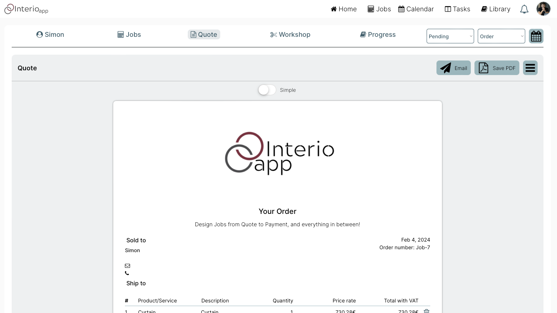Click the 'Total with VAT' column header
Viewport: 557px width, 313px height.
tap(401, 301)
